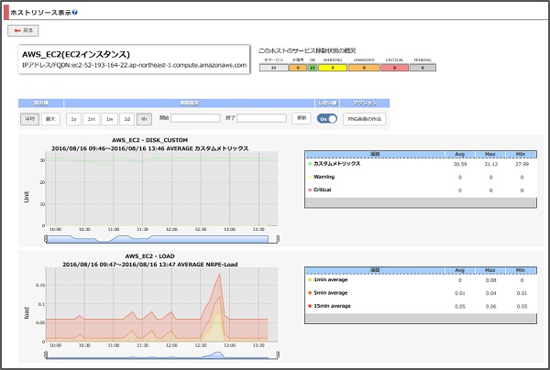Click the right handle of DISK_CUSTOM range slider
Image resolution: width=550 pixels, height=370 pixels.
click(x=278, y=239)
